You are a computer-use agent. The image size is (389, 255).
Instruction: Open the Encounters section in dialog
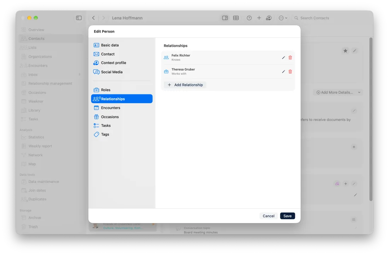(x=122, y=108)
